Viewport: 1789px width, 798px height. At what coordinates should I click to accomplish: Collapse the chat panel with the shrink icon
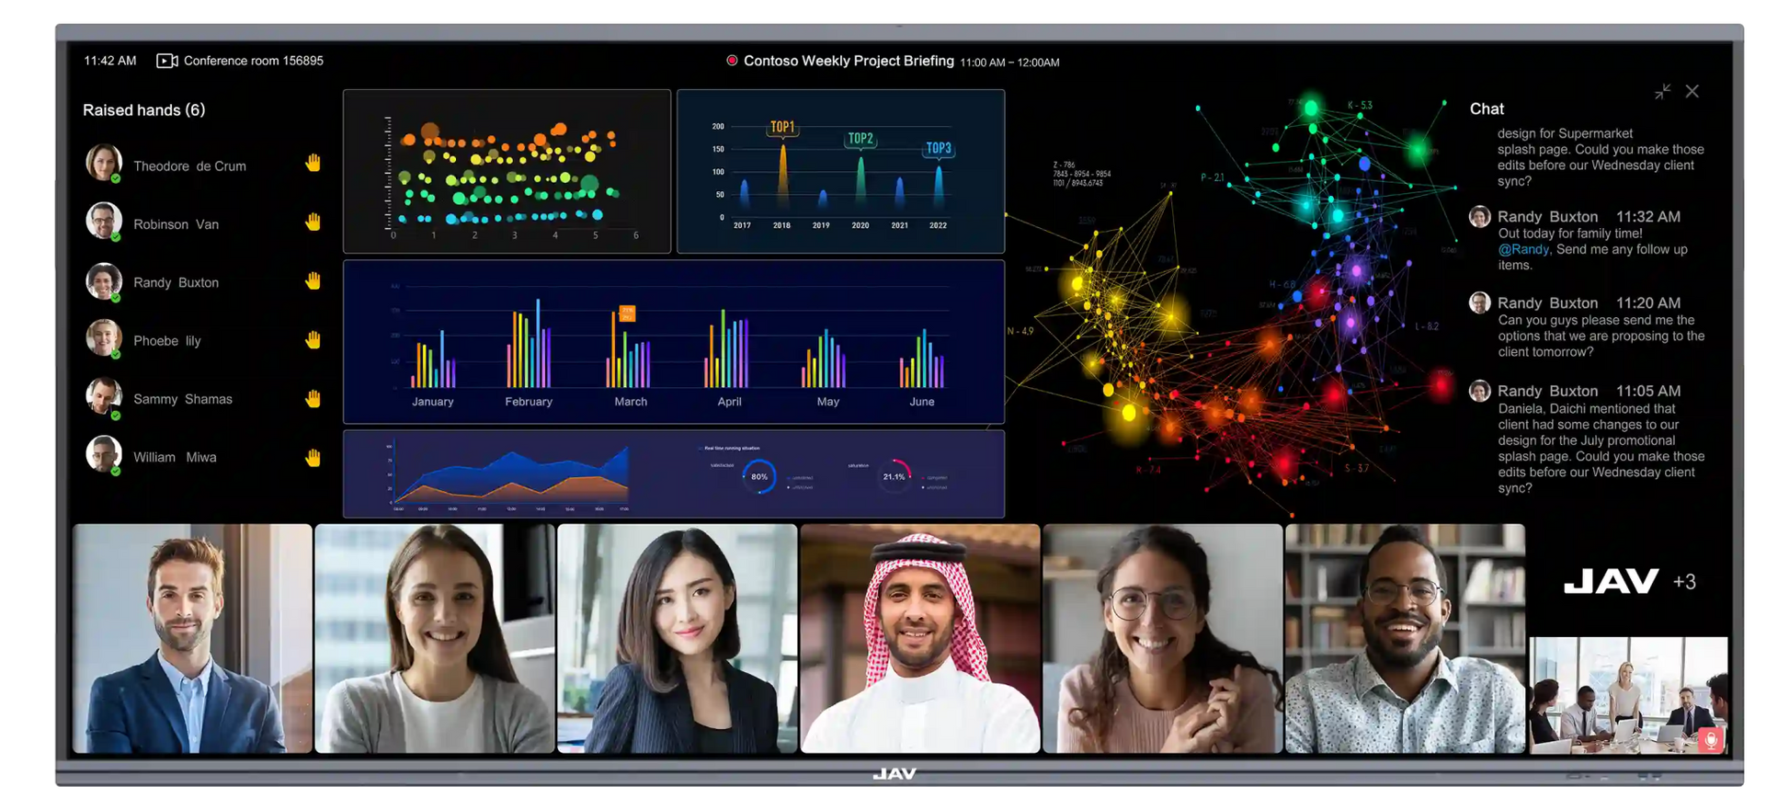1662,92
